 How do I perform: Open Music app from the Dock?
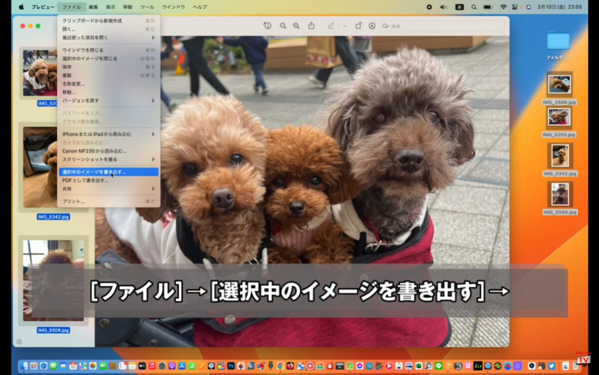(x=152, y=366)
